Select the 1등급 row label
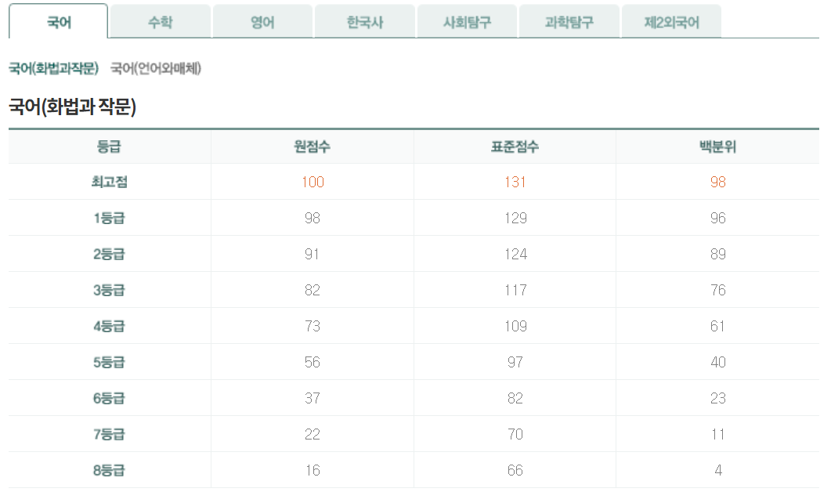831x492 pixels. point(108,218)
